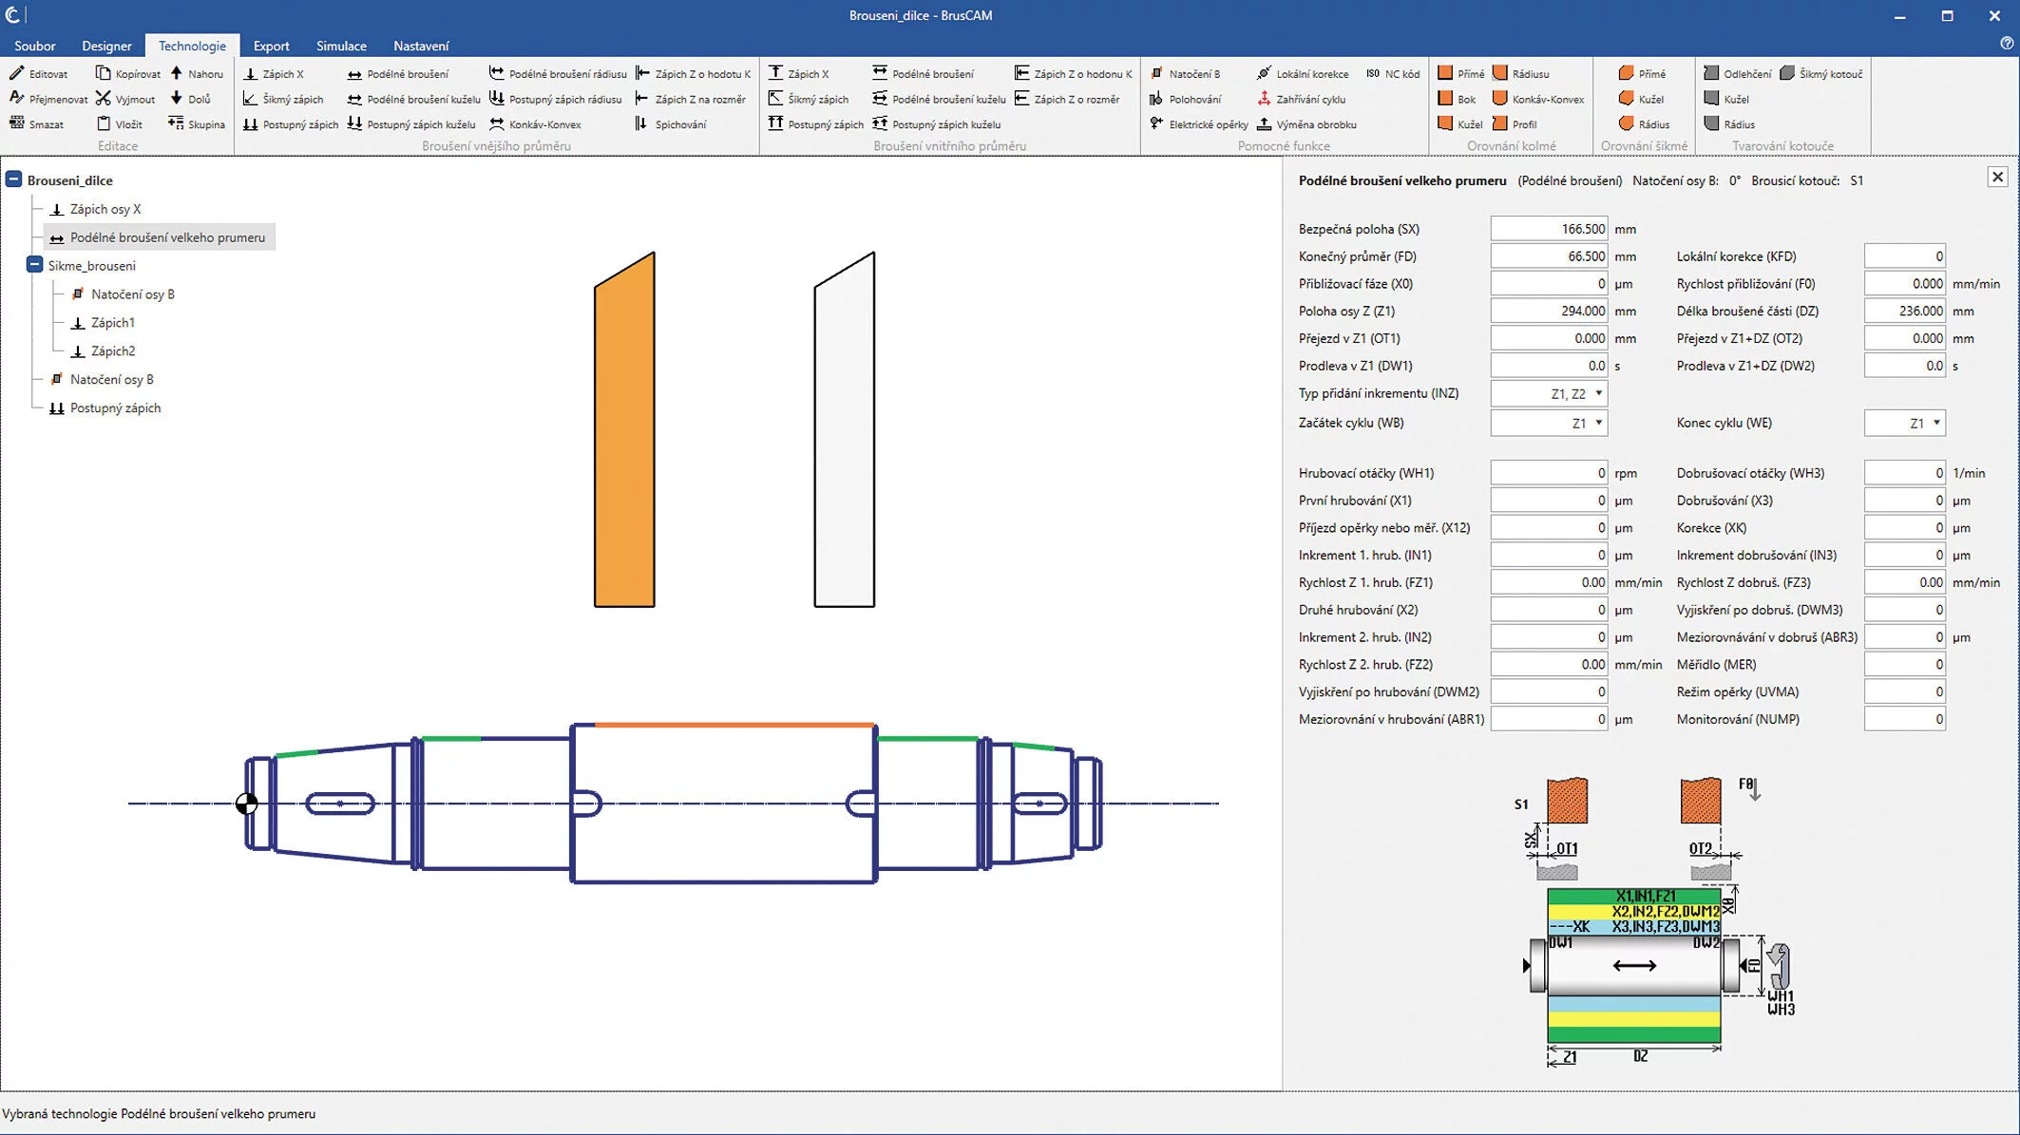Viewport: 2020px width, 1135px height.
Task: Click the Editovat pencil tool
Action: tap(39, 73)
